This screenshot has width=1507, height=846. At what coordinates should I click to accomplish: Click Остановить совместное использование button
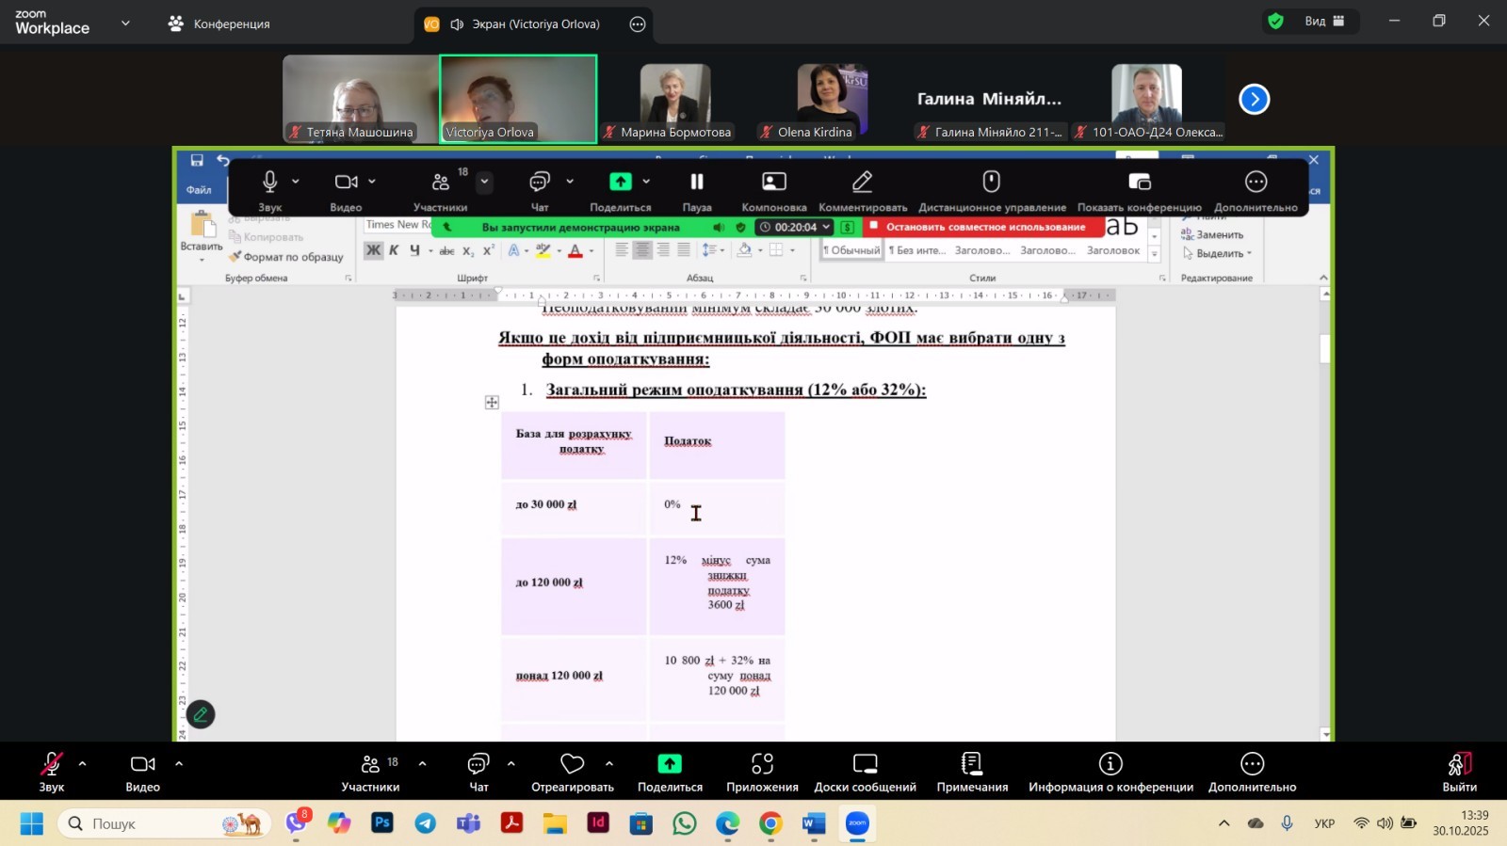click(977, 227)
